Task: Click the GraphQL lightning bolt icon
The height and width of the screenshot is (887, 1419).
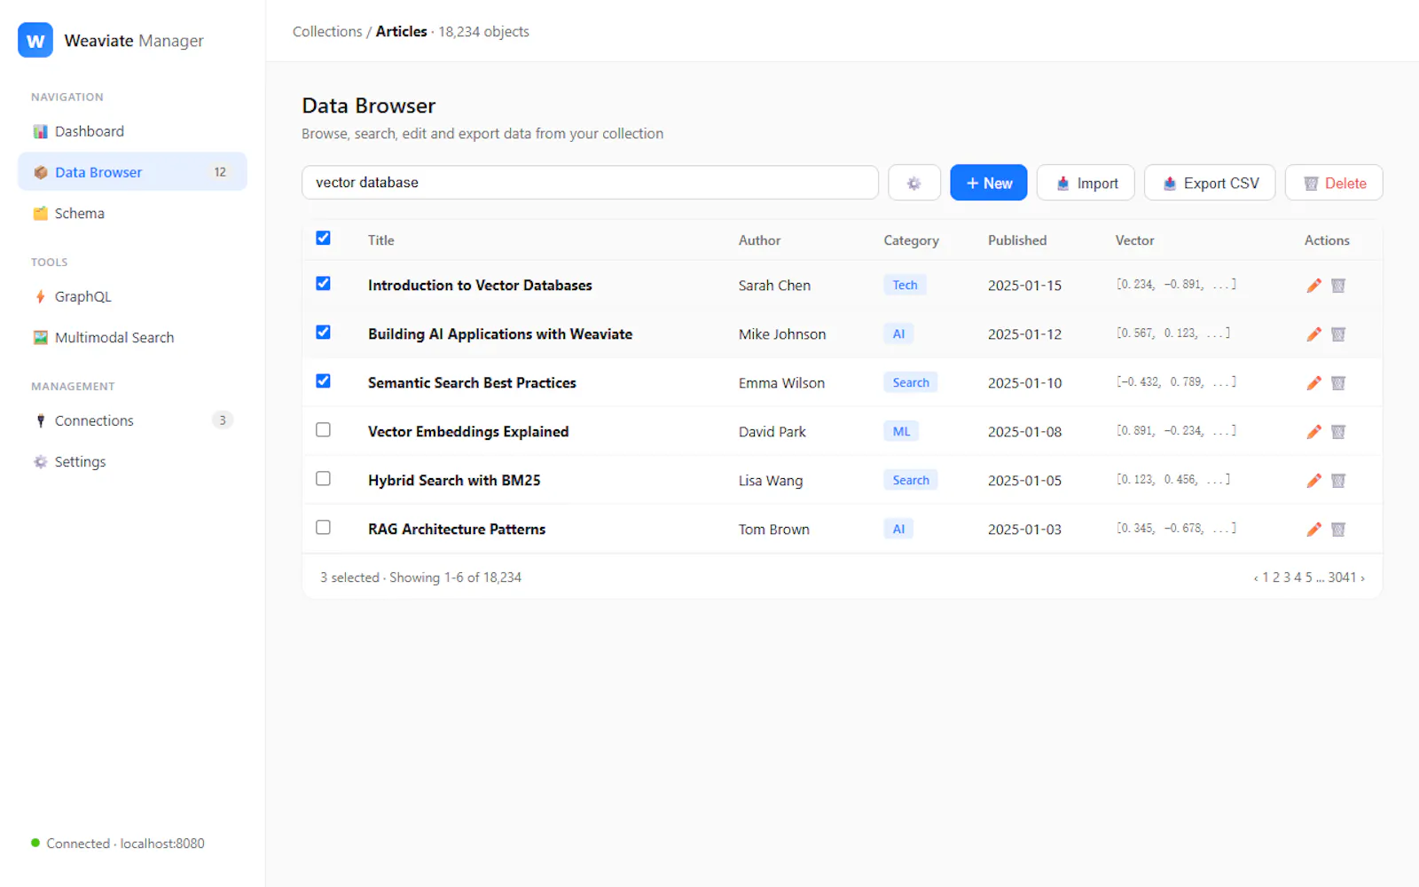Action: [40, 296]
